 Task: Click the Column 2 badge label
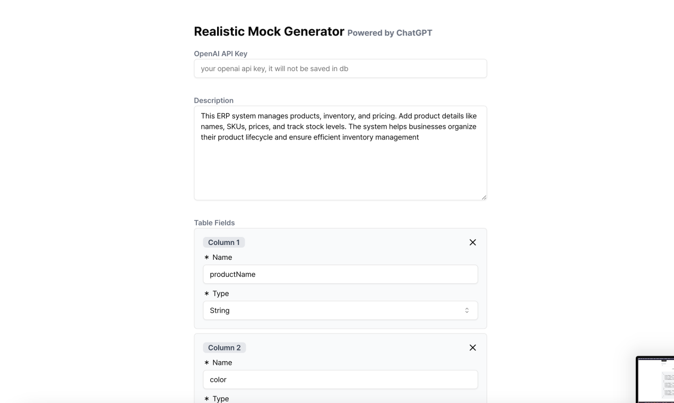[x=224, y=348]
